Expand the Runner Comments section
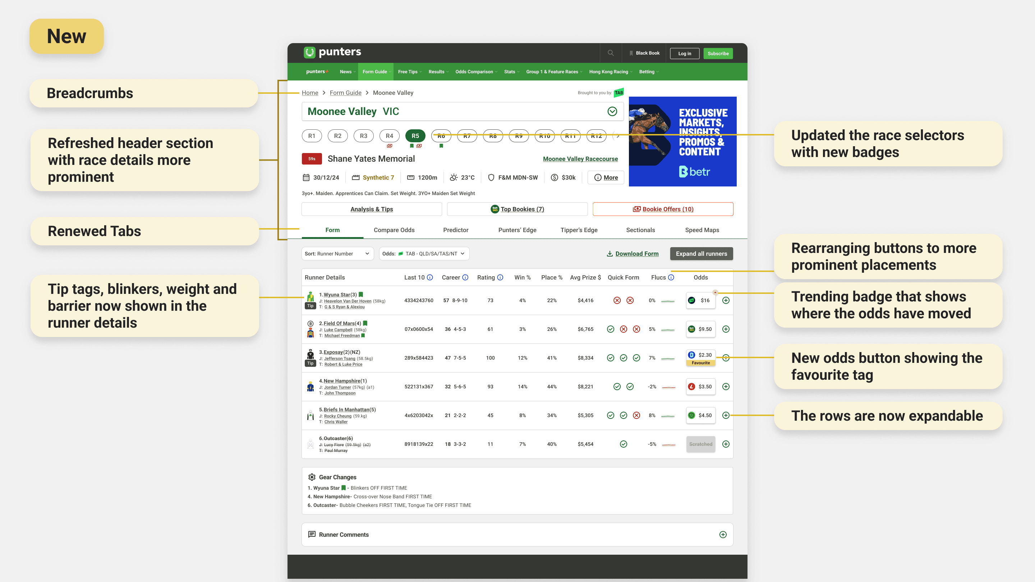1035x582 pixels. coord(723,535)
